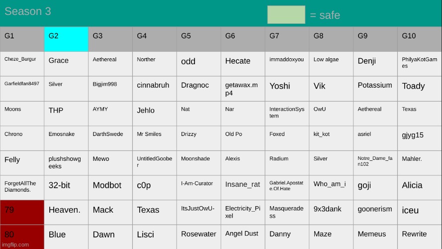The width and height of the screenshot is (442, 249).
Task: Click the Modbot cell
Action: click(x=110, y=187)
